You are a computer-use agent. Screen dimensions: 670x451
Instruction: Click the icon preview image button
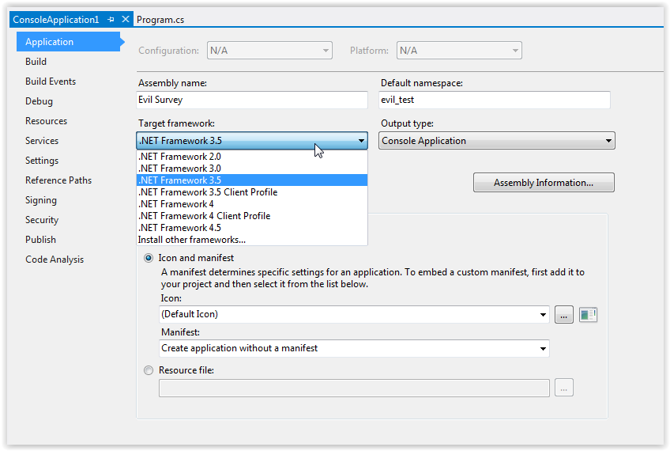click(588, 315)
